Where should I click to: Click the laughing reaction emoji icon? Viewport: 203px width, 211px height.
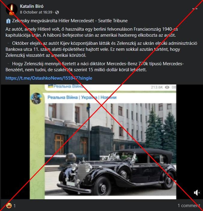(x=9, y=206)
